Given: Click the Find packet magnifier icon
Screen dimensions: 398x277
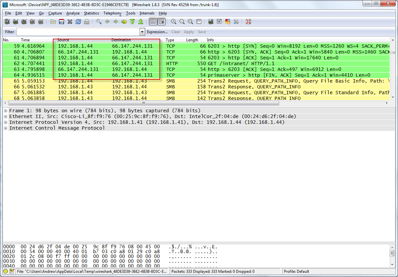Looking at the screenshot, I should (99, 22).
